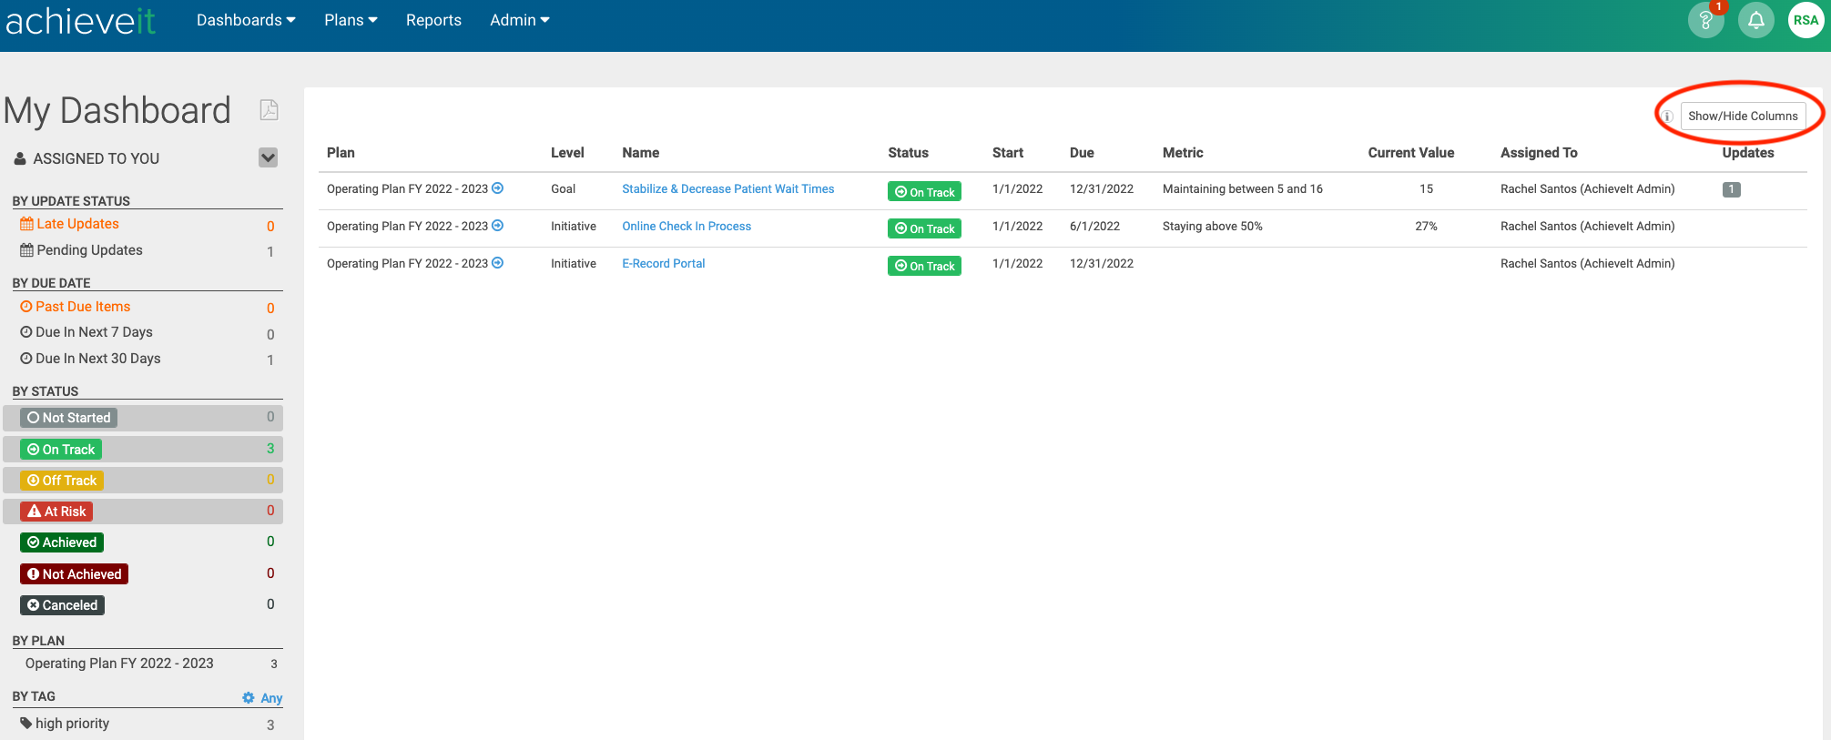The width and height of the screenshot is (1831, 740).
Task: Toggle the Not Achieved status filter
Action: pos(75,574)
